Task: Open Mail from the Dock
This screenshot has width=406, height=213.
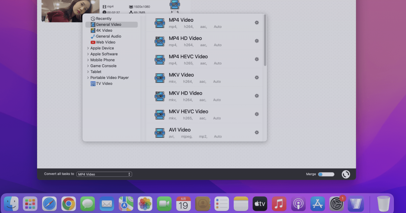Action: (x=107, y=204)
